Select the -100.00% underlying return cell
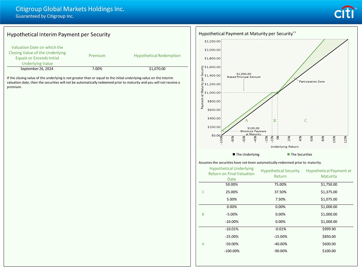362x271 pixels. pyautogui.click(x=232, y=251)
